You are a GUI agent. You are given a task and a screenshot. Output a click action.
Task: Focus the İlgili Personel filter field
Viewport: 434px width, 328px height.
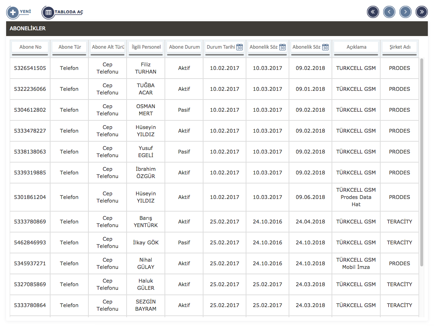[x=146, y=47]
